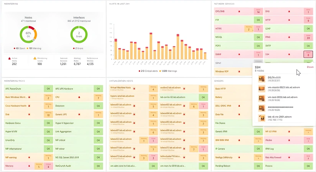Click the 4,135 counter value
Viewport: 316px width, 172px height.
pos(90,64)
